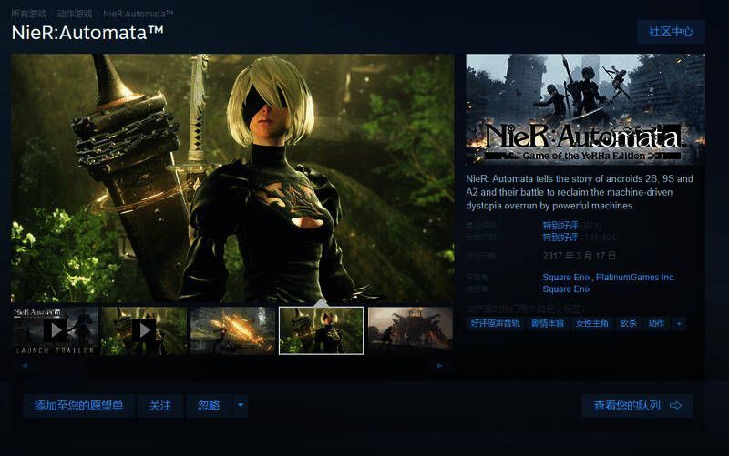Click the left scroll arrow under thumbnails
Screen dimensions: 729x456
24,365
